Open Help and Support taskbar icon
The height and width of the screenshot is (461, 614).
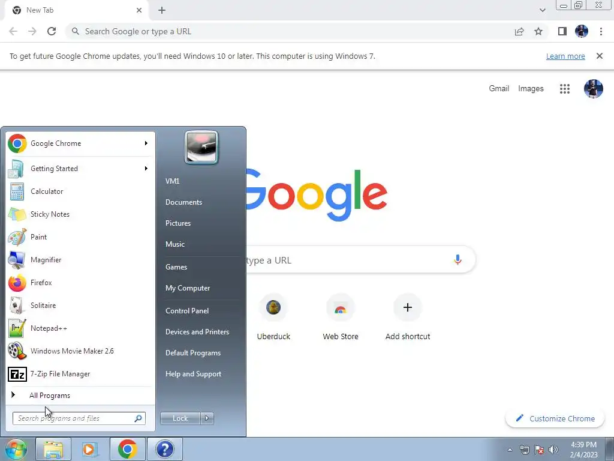[165, 449]
